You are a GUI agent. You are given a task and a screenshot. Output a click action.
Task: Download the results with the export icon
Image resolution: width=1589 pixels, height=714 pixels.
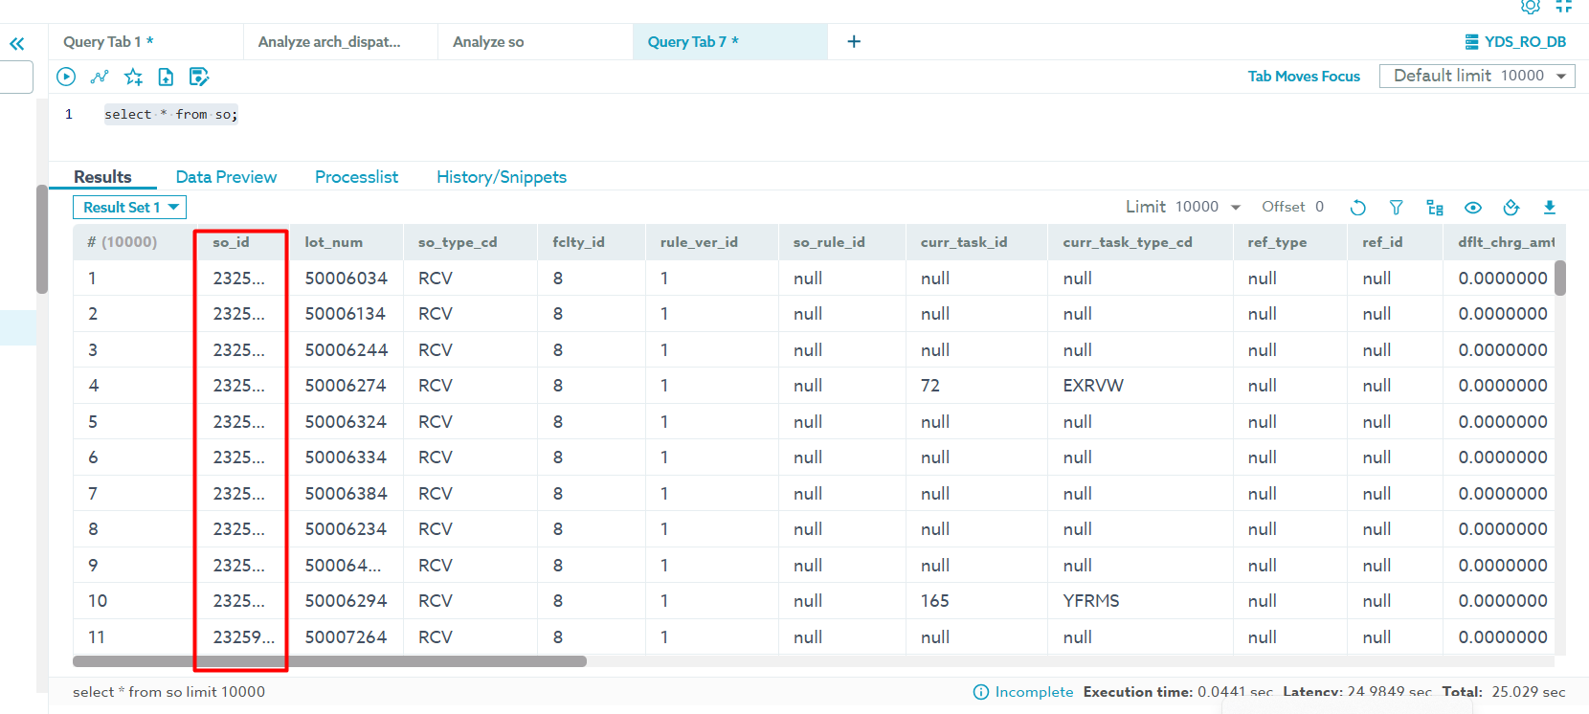1550,208
